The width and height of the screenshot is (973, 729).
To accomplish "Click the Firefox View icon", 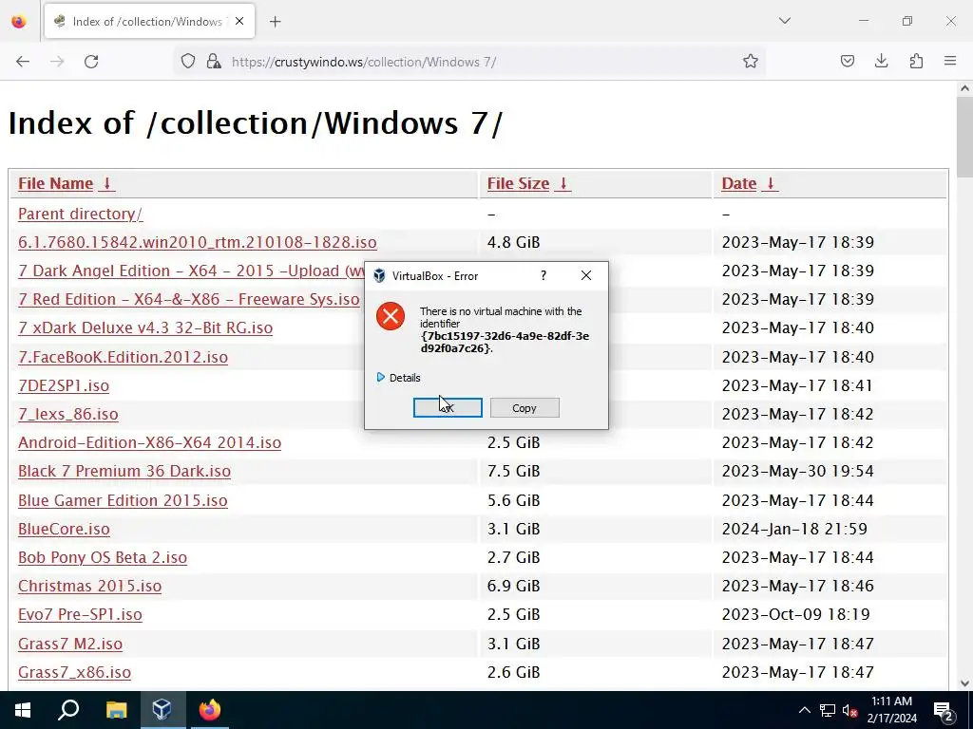I will tap(19, 22).
